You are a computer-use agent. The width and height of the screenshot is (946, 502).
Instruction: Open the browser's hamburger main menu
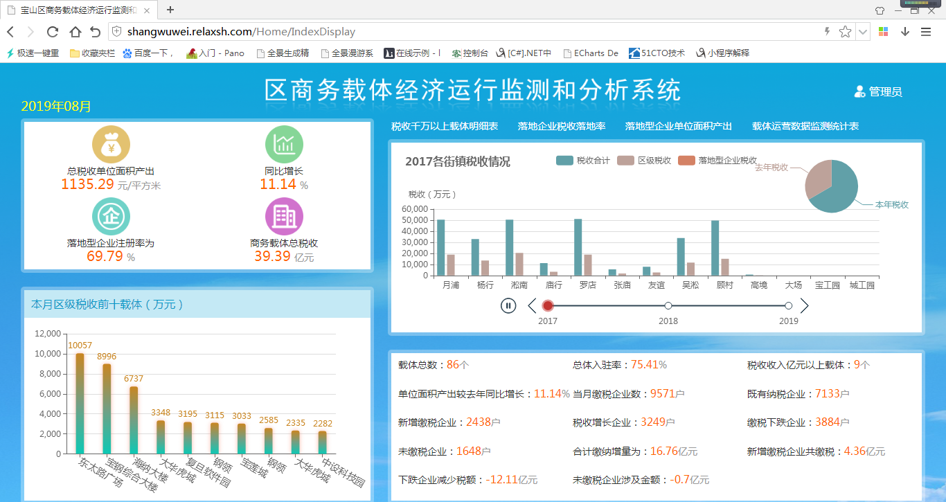[926, 32]
